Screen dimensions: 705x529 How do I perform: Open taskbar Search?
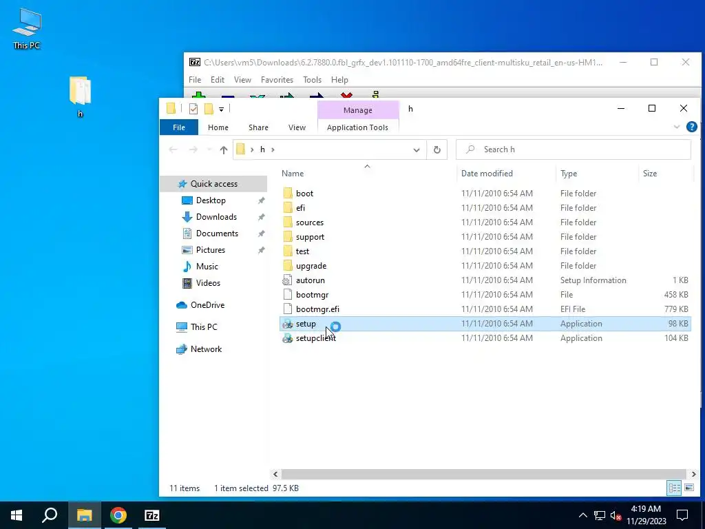tap(50, 515)
